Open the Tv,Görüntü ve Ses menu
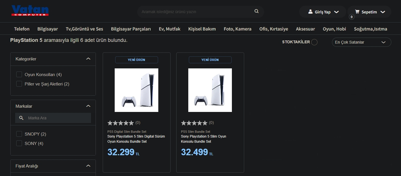 coord(85,29)
